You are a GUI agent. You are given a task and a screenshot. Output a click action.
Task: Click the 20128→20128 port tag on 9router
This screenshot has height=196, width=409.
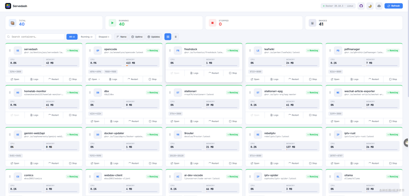pos(176,155)
